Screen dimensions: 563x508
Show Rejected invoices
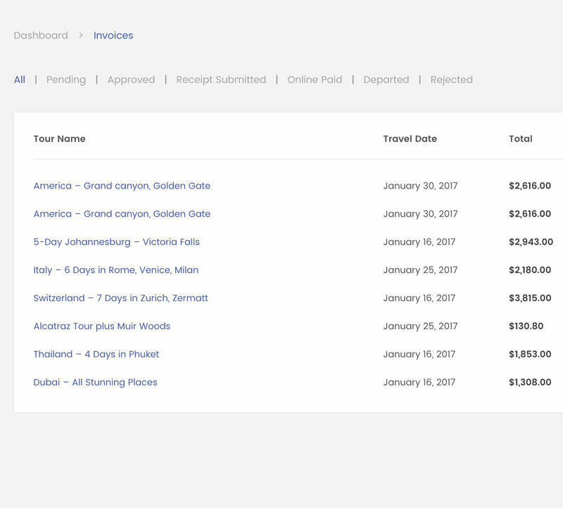point(451,80)
